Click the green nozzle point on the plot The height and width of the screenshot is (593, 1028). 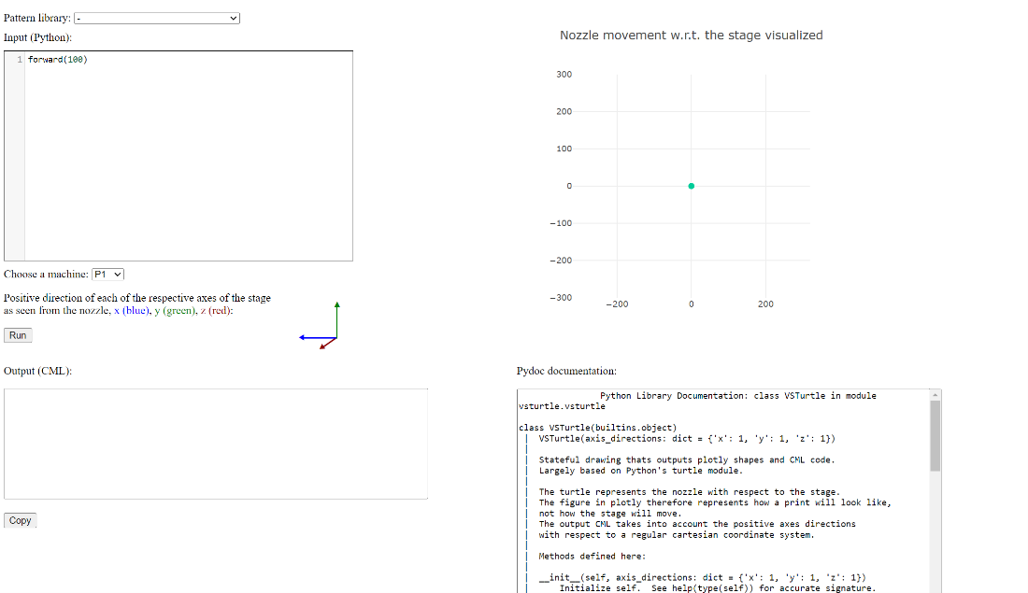tap(691, 186)
